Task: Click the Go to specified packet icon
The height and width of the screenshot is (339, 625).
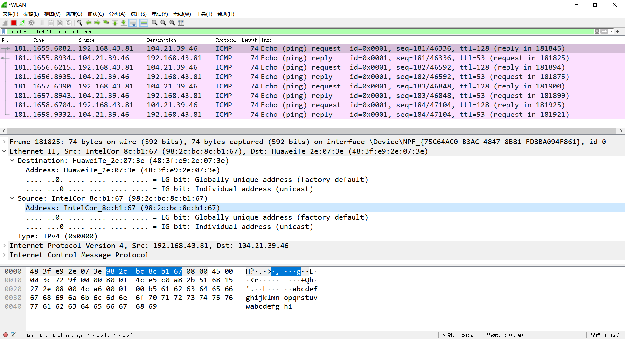Action: (106, 23)
